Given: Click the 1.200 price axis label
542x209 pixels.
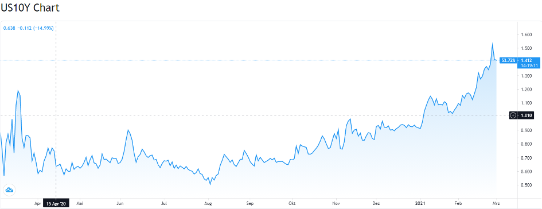Looking at the screenshot, I should click(x=526, y=89).
